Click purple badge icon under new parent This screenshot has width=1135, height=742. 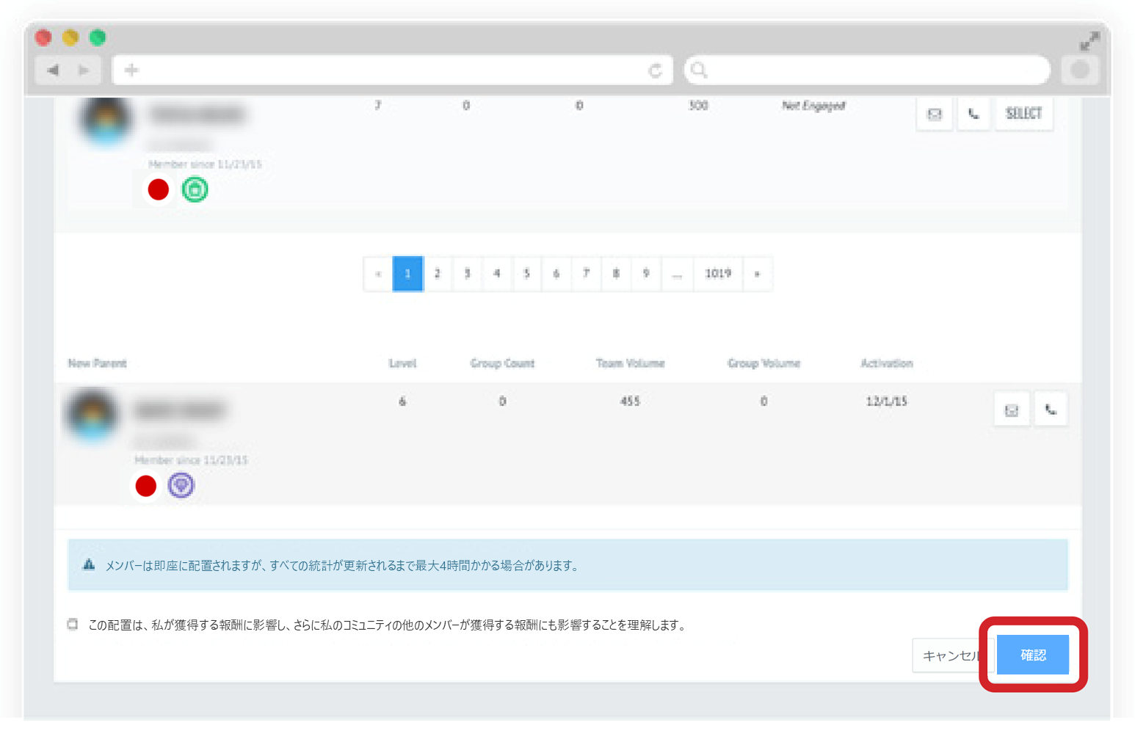tap(181, 486)
